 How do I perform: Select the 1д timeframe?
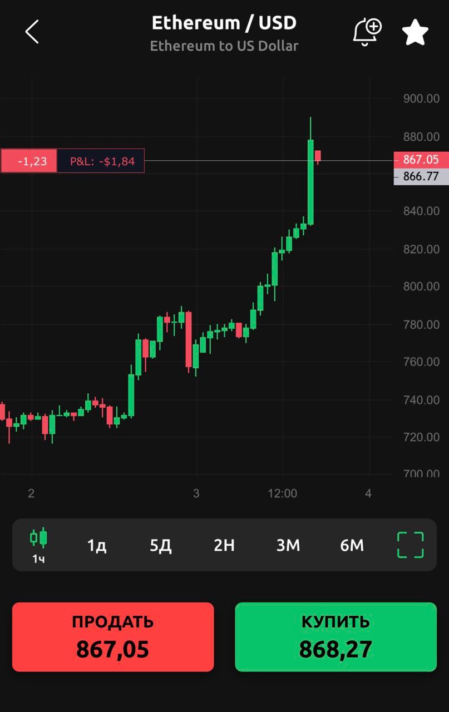pyautogui.click(x=97, y=546)
